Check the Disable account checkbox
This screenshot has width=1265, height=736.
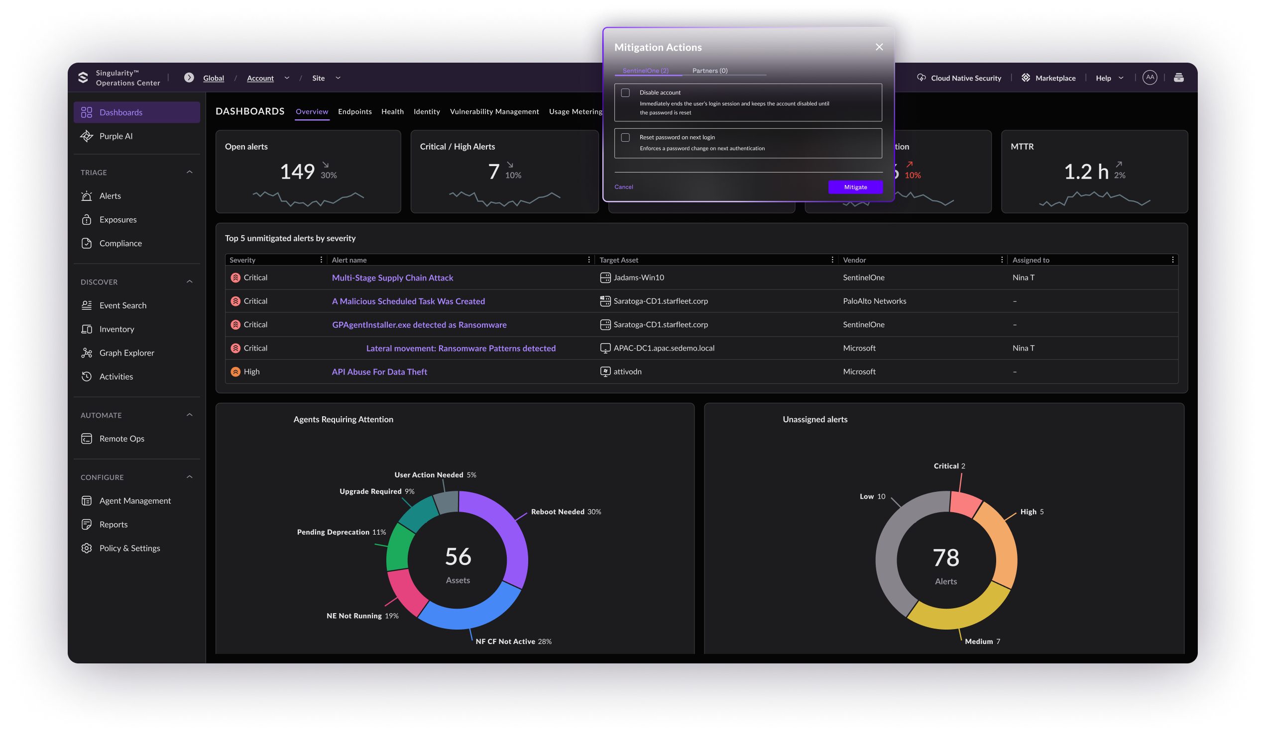[625, 93]
